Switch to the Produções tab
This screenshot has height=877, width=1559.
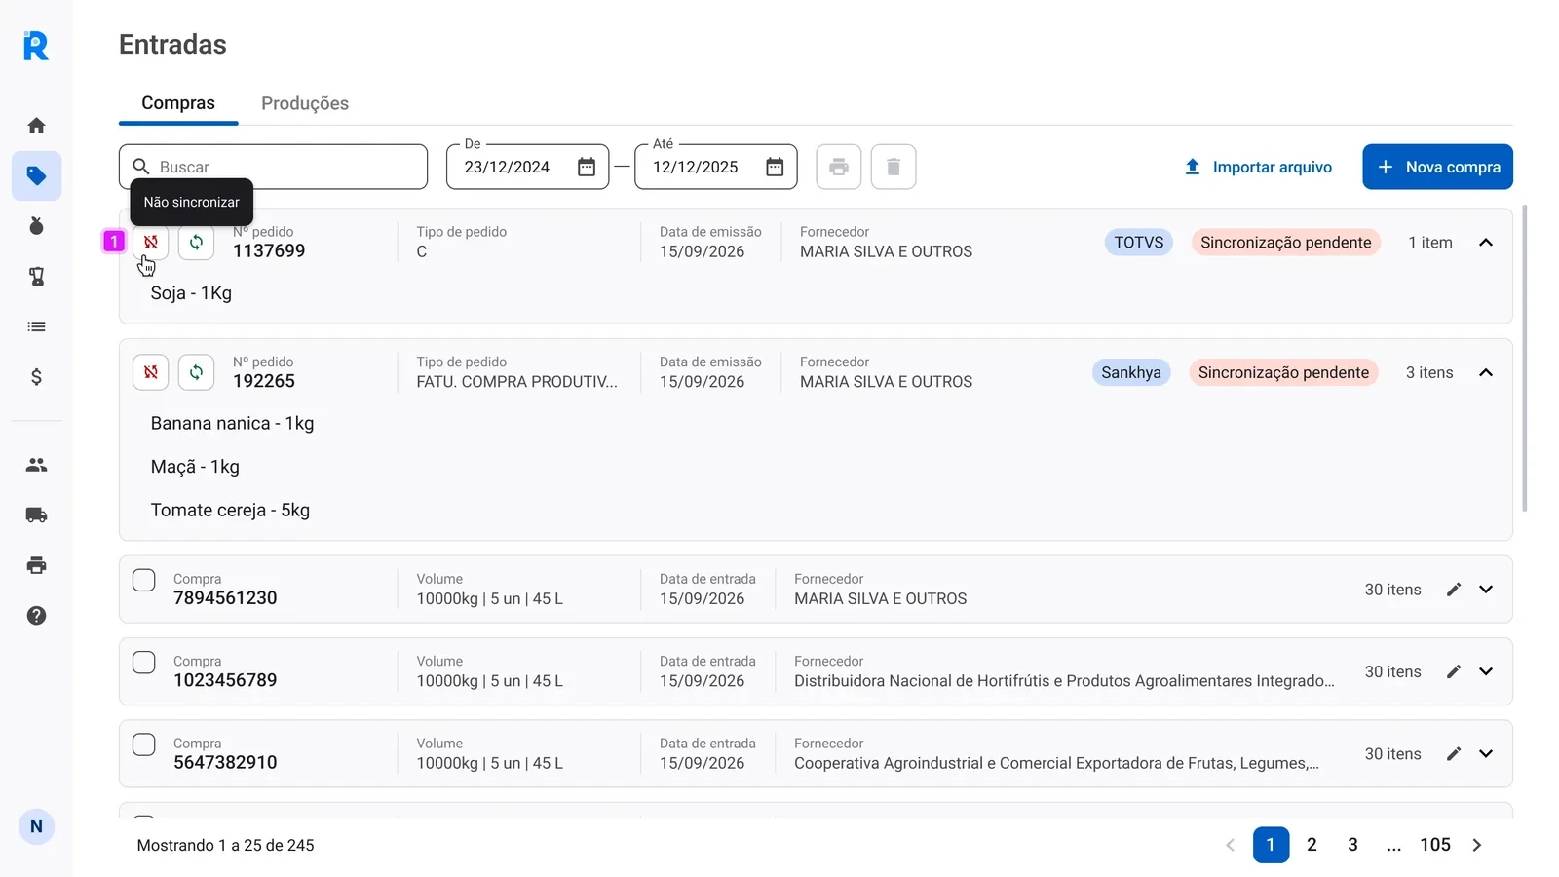coord(304,103)
